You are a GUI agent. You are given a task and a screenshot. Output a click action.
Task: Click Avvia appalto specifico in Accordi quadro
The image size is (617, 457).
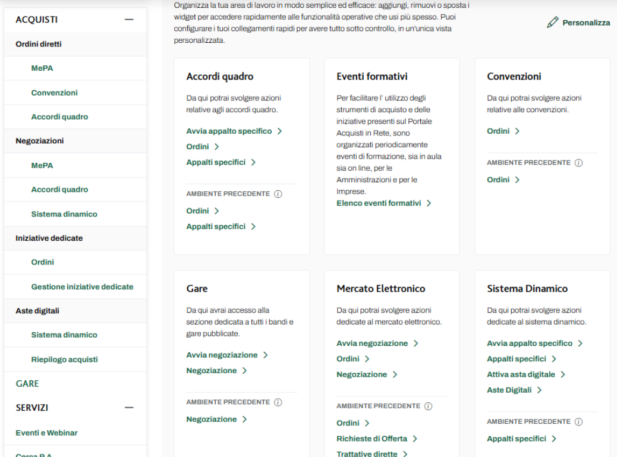pyautogui.click(x=229, y=131)
